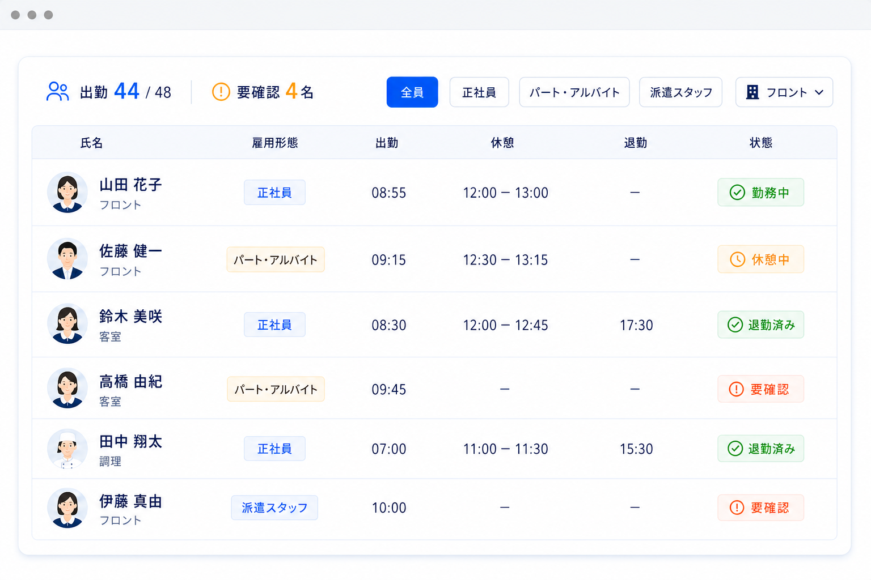
Task: Click the name 高橋 由紀
Action: pyautogui.click(x=130, y=381)
